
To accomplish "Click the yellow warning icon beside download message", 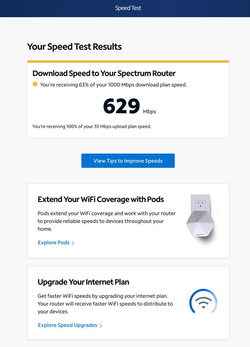I will click(x=35, y=84).
